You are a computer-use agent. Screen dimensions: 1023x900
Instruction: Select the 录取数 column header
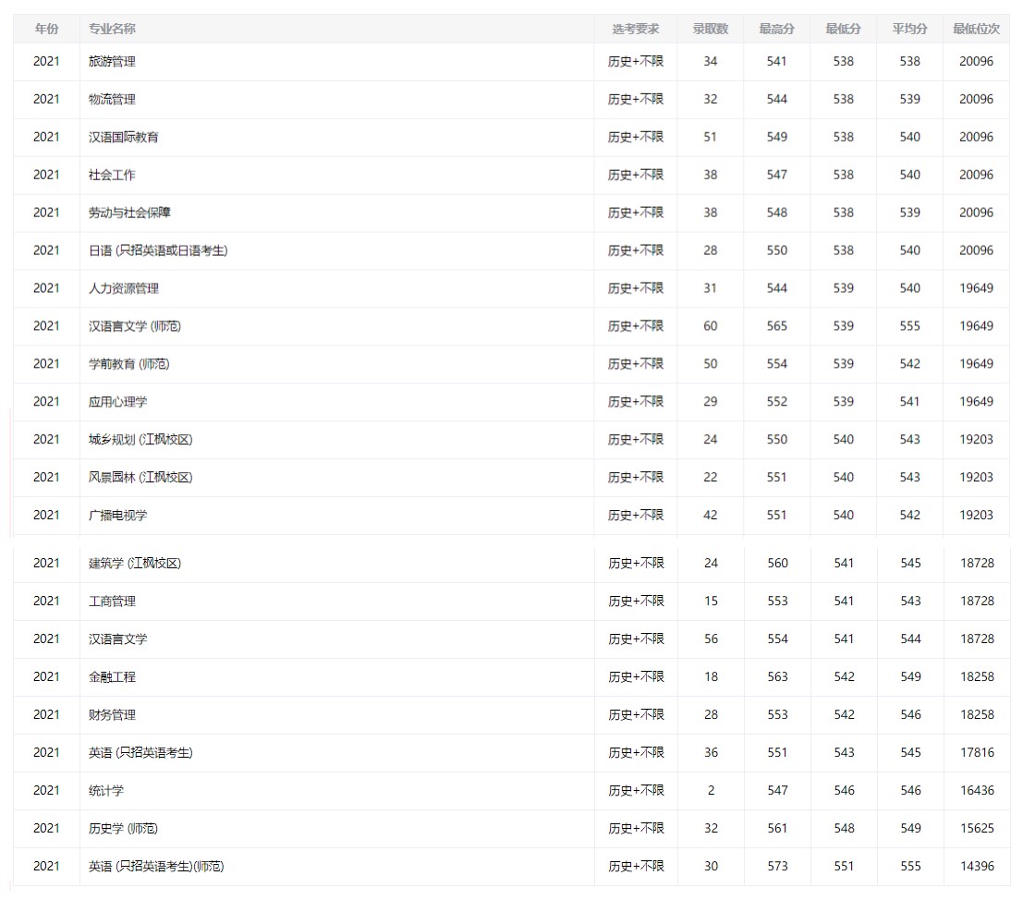[710, 29]
